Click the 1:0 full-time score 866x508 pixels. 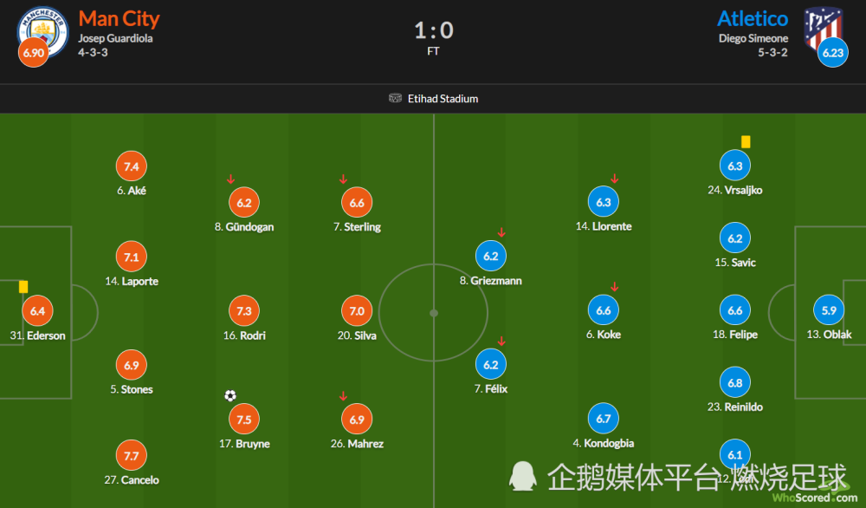(434, 30)
